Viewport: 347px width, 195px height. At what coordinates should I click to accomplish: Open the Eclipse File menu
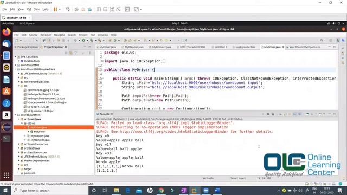click(x=16, y=35)
